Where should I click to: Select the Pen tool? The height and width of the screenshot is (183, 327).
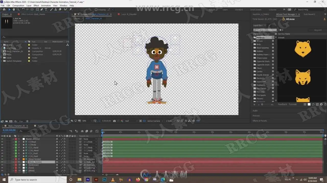click(x=42, y=9)
